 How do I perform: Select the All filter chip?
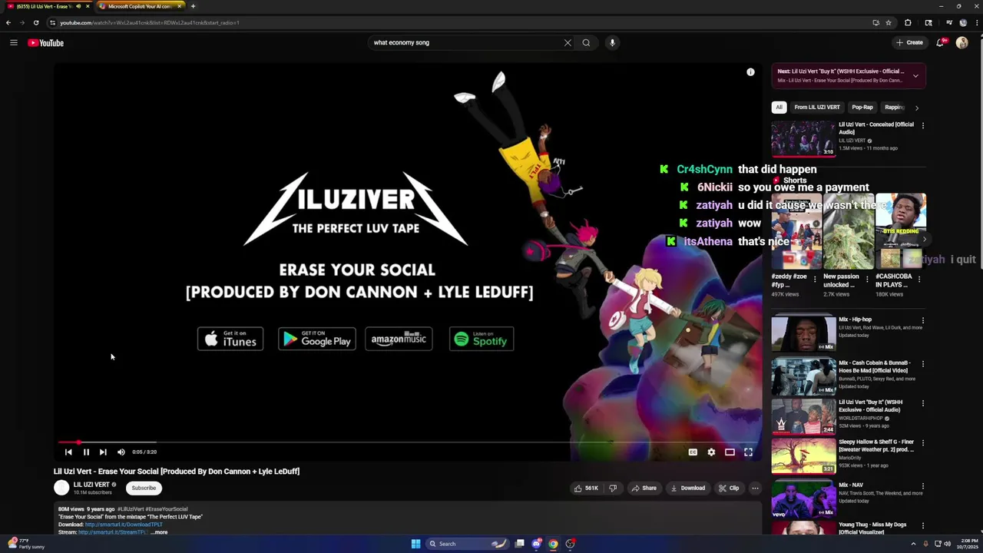point(779,108)
